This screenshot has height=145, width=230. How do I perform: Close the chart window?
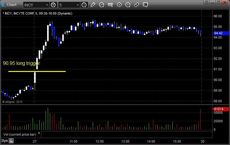tap(225, 2)
